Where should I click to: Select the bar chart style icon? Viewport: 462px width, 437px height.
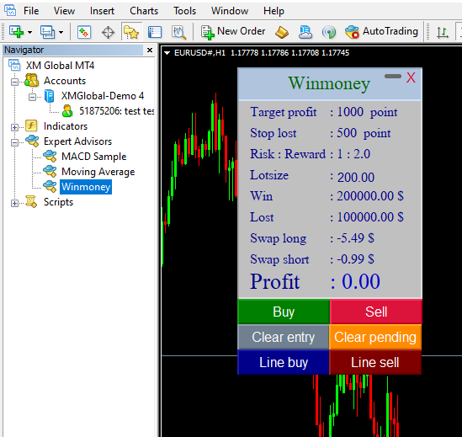click(443, 32)
